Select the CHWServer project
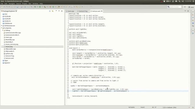Viewport: 195px width, 109px height. (8, 23)
